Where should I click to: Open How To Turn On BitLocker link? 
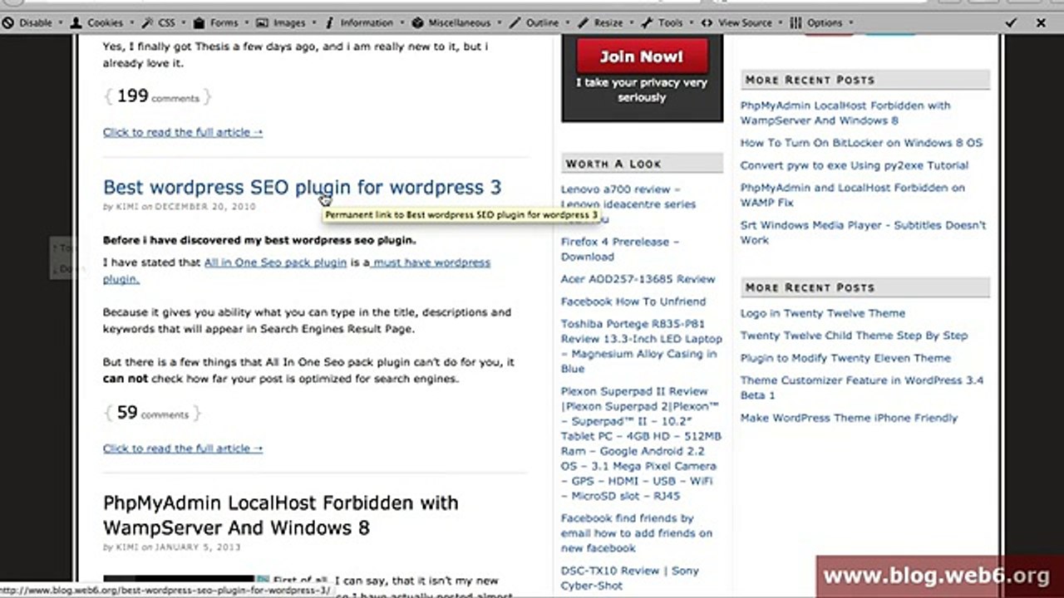click(x=861, y=143)
